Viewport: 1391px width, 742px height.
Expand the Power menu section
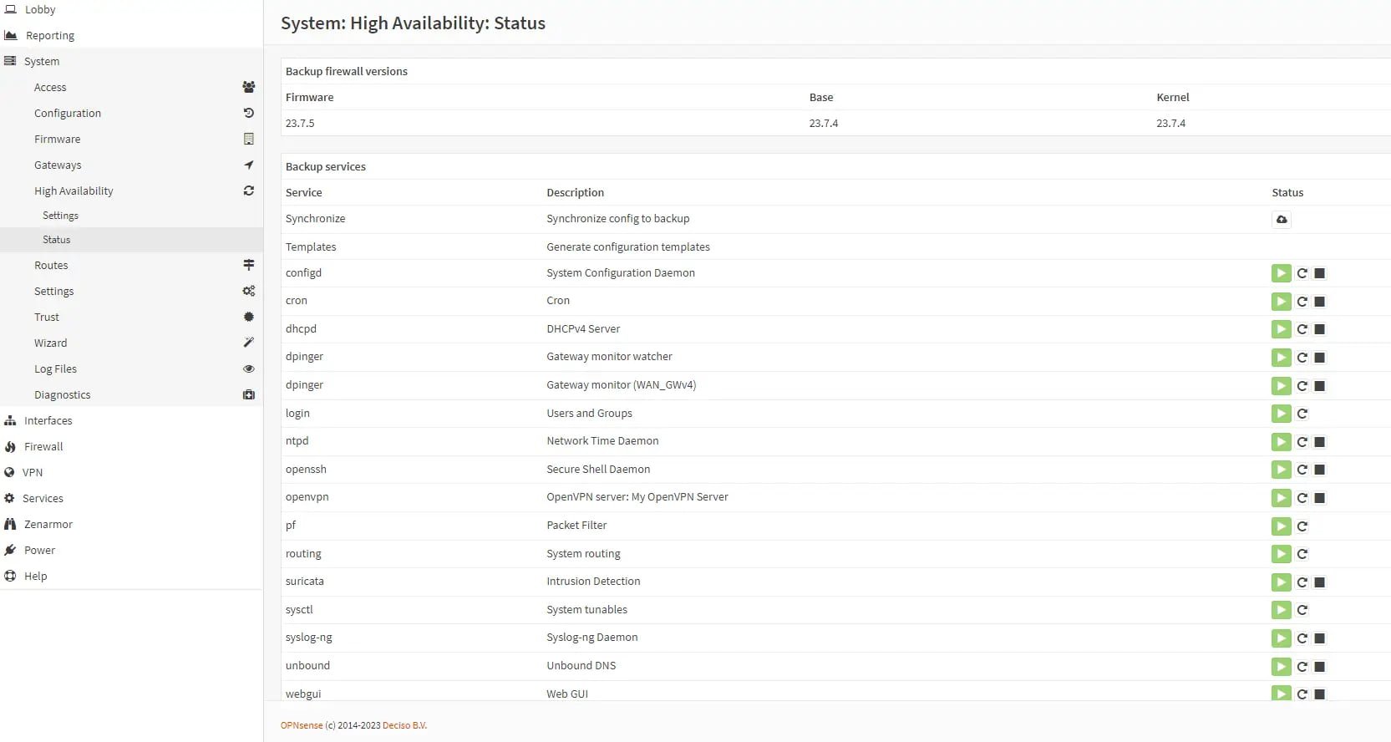click(x=131, y=550)
